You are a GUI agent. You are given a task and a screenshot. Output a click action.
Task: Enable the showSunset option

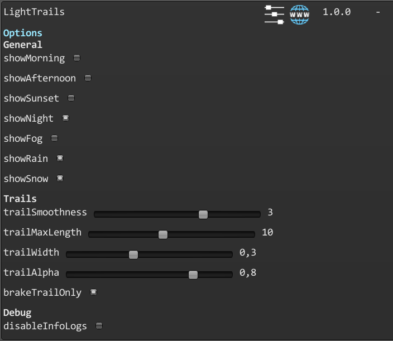pos(71,98)
